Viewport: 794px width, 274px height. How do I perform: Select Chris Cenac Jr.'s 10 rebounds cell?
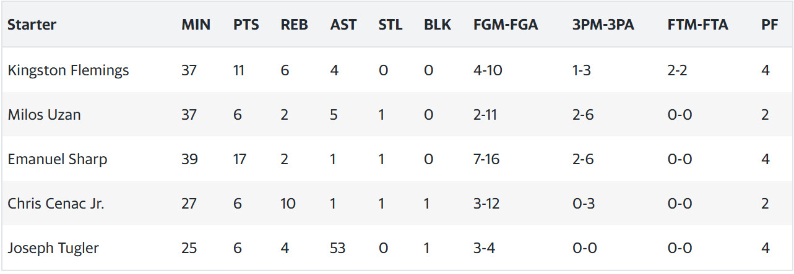[288, 204]
